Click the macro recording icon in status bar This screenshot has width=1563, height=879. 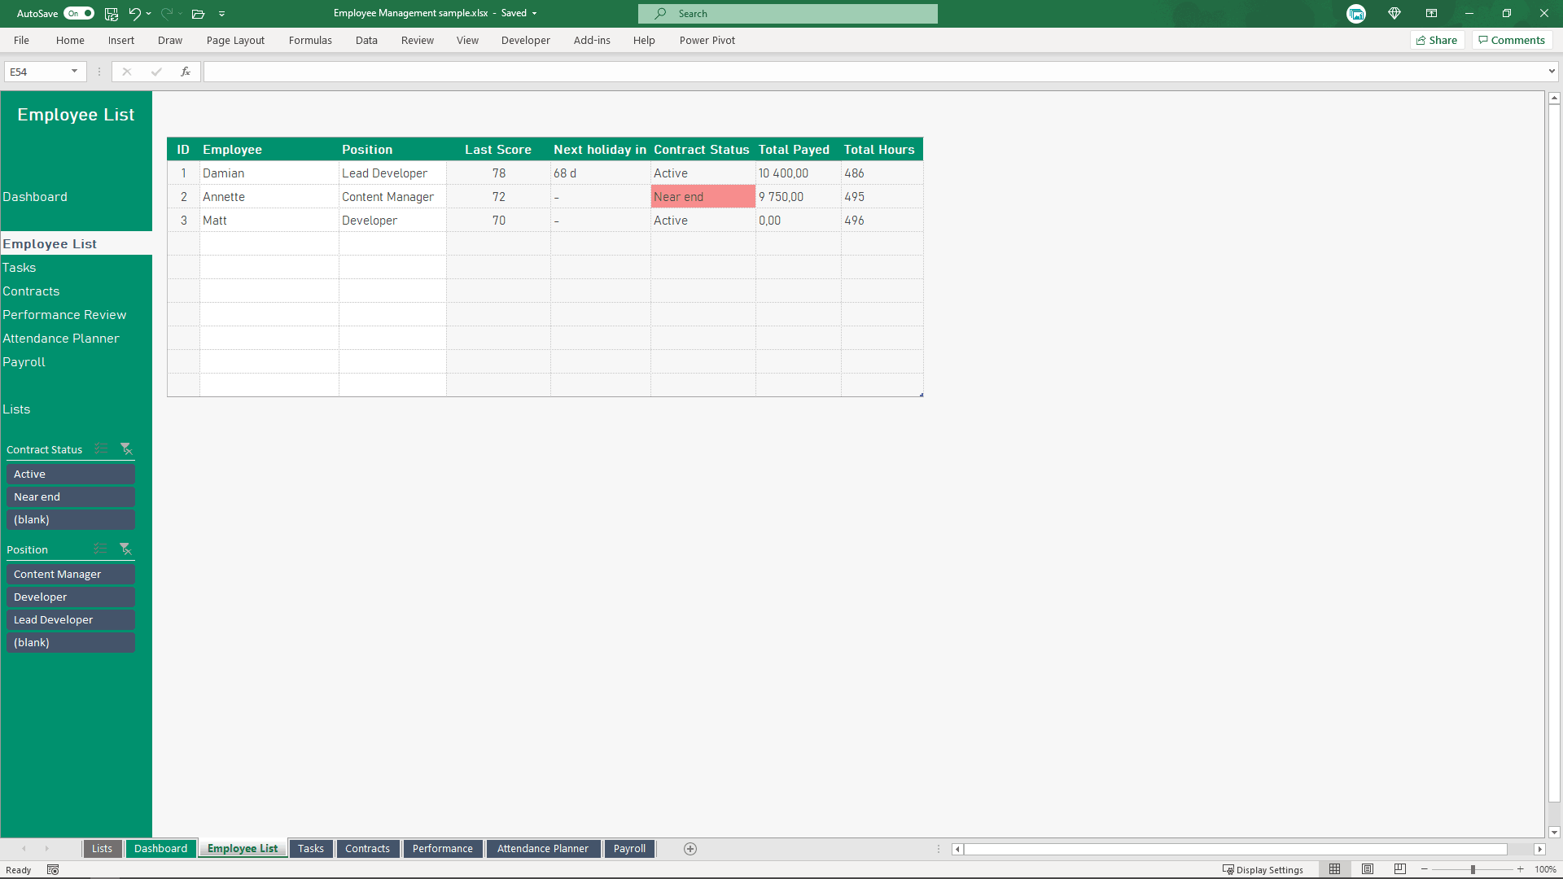point(53,869)
